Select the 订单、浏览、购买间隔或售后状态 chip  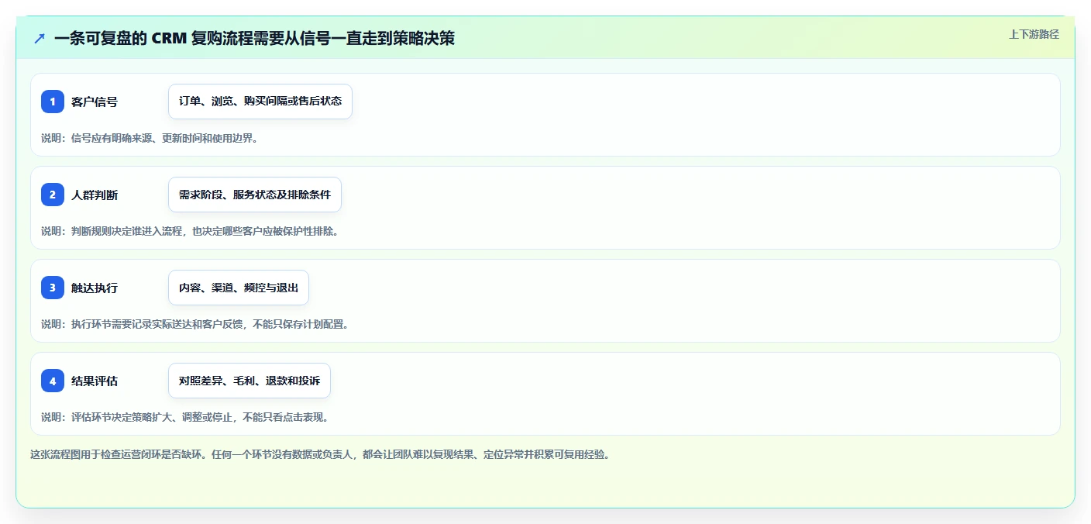pyautogui.click(x=260, y=102)
